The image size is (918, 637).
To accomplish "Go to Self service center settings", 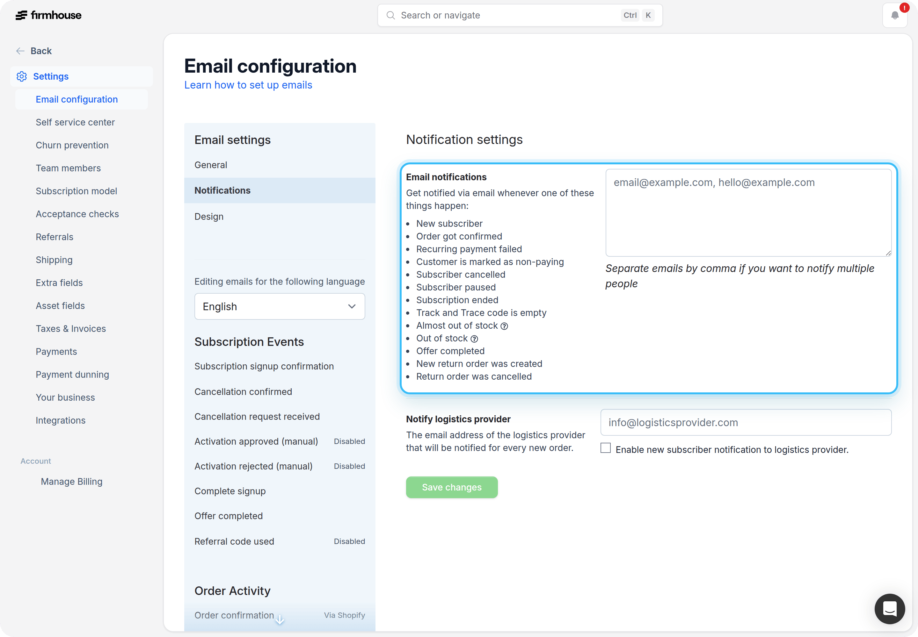I will (75, 122).
